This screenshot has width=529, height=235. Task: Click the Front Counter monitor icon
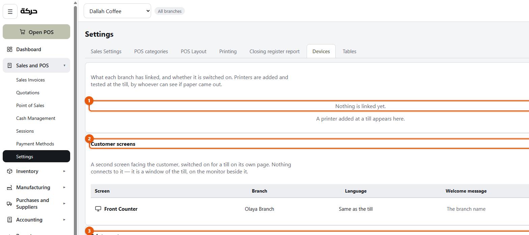tap(98, 209)
